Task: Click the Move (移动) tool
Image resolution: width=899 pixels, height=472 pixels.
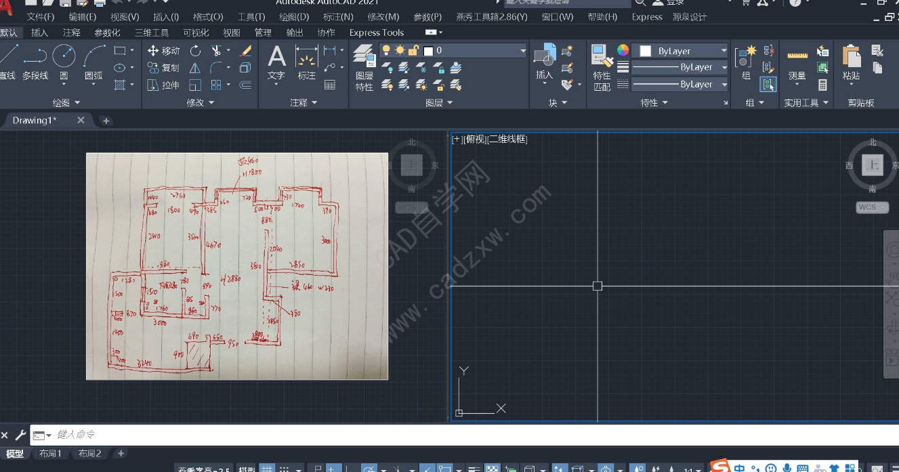Action: pyautogui.click(x=163, y=51)
